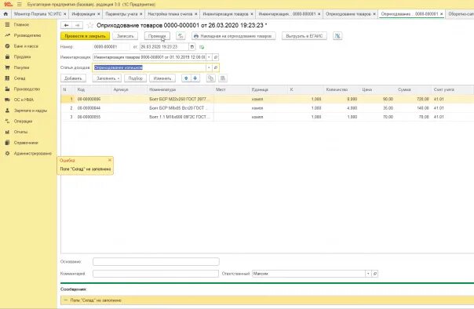This screenshot has width=474, height=309.
Task: Open Банк и касса section
Action: point(26,46)
